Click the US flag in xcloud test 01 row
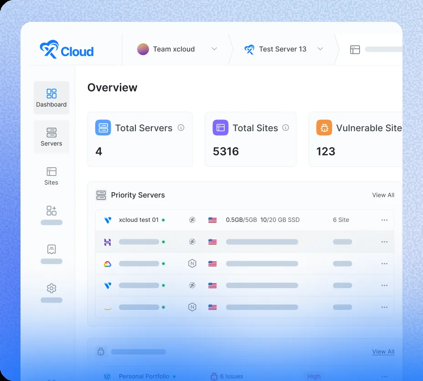 (212, 220)
